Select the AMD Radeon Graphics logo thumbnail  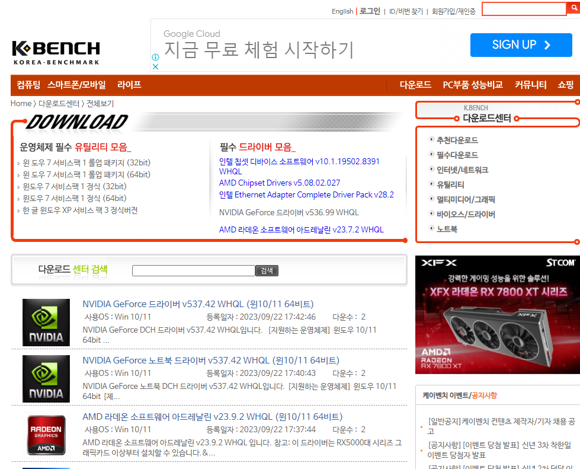pos(46,435)
